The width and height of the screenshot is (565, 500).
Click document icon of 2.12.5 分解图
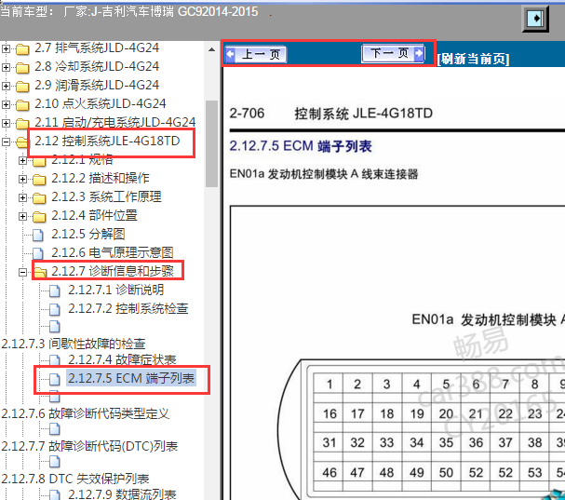pos(38,235)
